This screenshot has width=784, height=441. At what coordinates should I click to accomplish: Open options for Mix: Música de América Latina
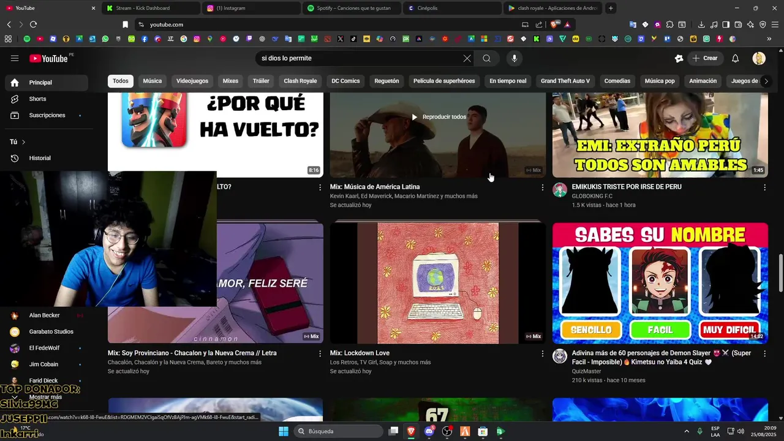tap(542, 187)
